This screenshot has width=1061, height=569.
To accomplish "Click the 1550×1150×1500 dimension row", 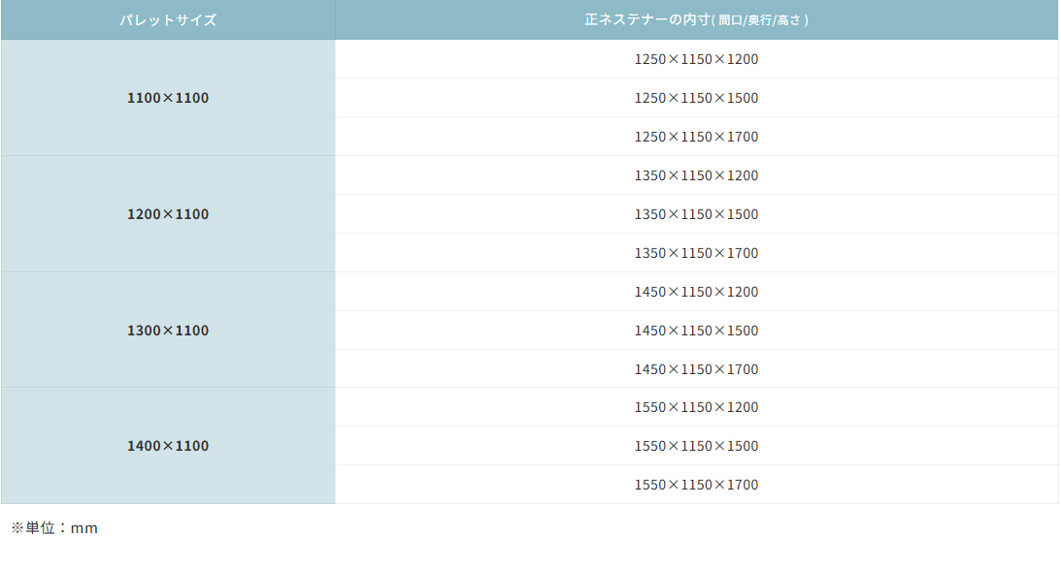I will coord(696,446).
